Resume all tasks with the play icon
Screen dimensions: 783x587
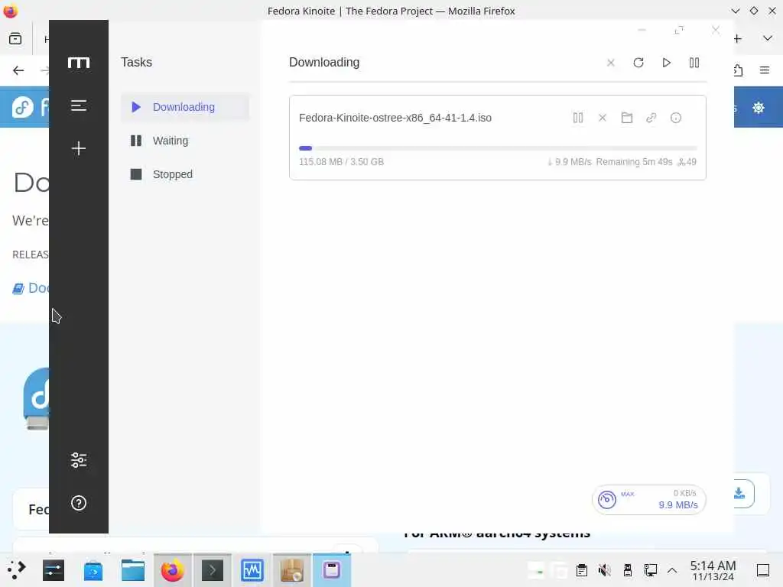666,63
